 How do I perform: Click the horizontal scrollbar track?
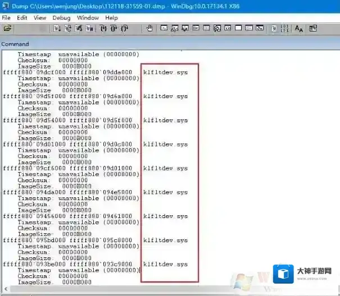174,289
